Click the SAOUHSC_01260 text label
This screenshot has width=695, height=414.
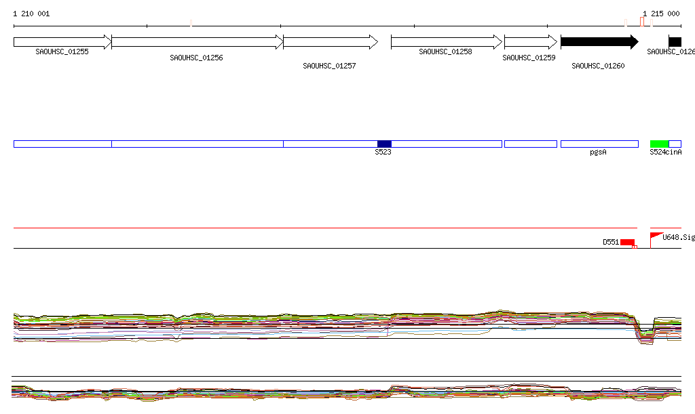tap(598, 66)
